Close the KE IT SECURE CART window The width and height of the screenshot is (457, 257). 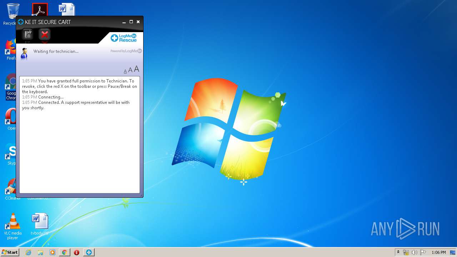pos(138,22)
